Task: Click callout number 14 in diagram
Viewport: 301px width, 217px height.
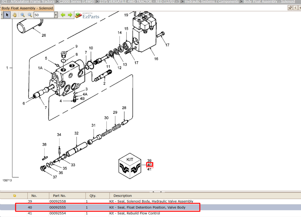Action: click(119, 33)
